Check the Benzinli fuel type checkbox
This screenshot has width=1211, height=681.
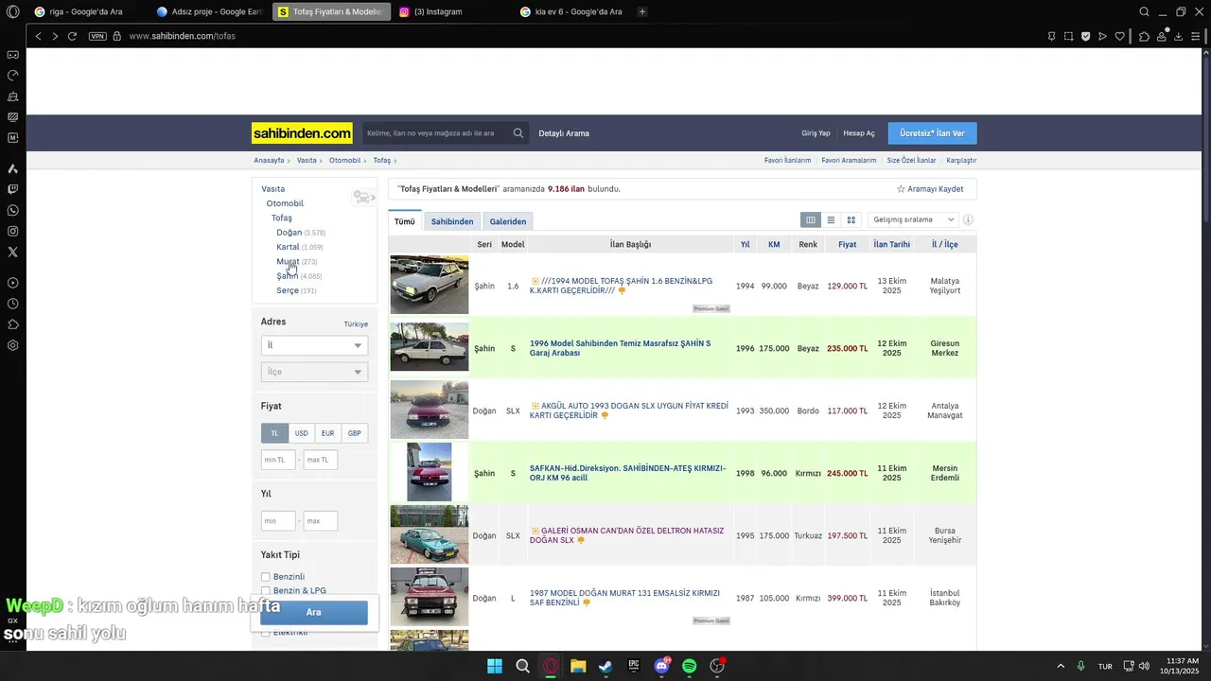pyautogui.click(x=266, y=577)
